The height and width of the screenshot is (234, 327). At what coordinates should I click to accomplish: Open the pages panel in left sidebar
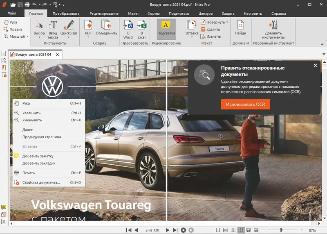point(4,53)
